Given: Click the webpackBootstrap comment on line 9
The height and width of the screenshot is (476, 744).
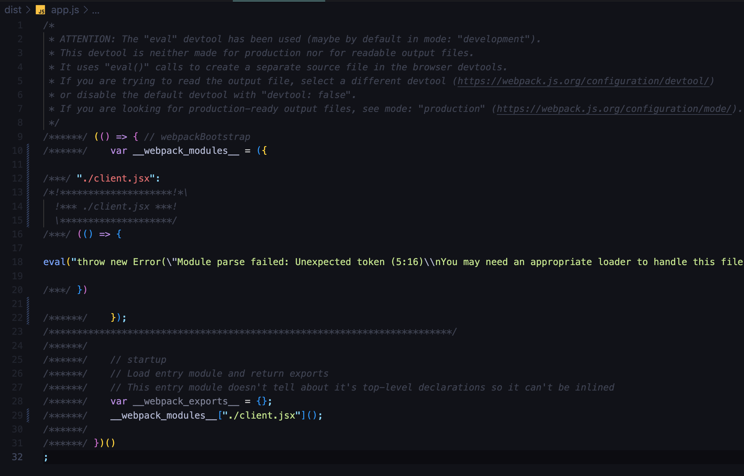Looking at the screenshot, I should click(x=205, y=137).
